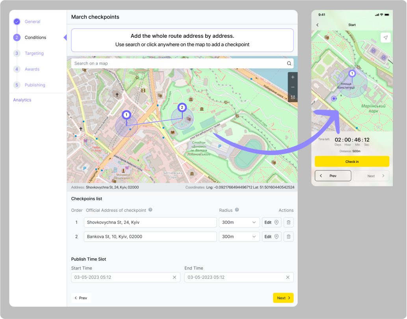Zoom out the map with minus button
Screen dimensions: 407x319
293,87
